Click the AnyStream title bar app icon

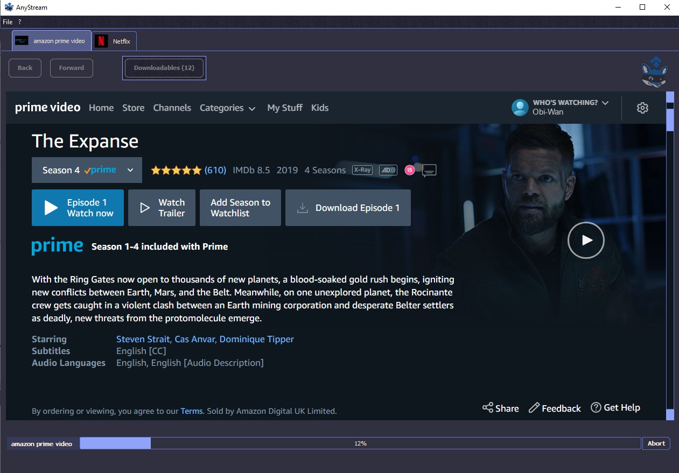(9, 7)
